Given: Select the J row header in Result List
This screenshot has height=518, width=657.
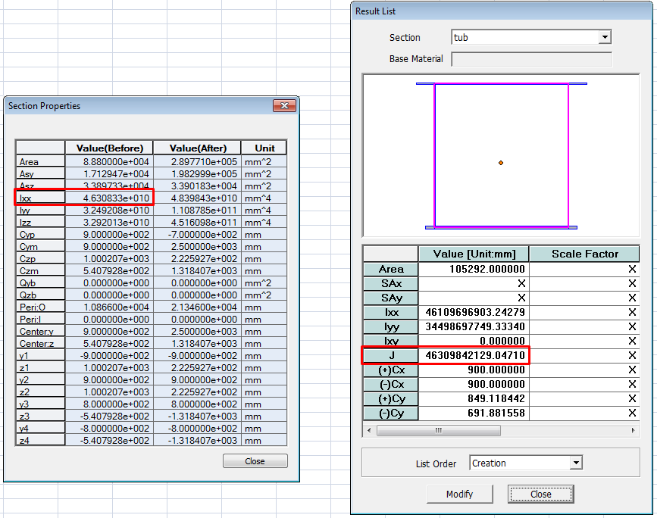Looking at the screenshot, I should point(390,355).
